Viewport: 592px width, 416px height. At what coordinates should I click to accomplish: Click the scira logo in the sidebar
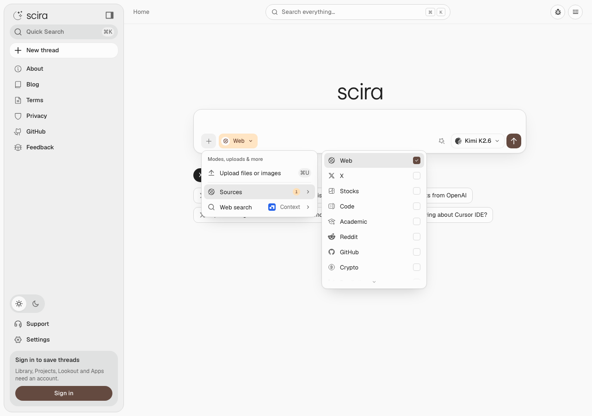pos(31,16)
